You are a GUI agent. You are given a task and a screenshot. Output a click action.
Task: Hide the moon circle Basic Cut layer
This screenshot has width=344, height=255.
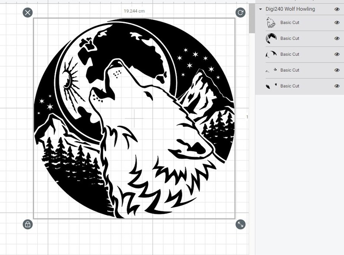coord(337,39)
